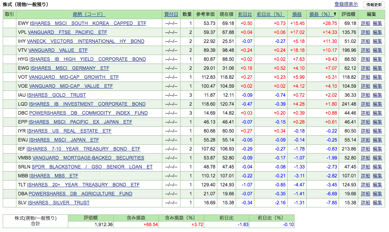Click 詳細 in the VMBS row
This screenshot has height=232, width=389.
click(366, 158)
